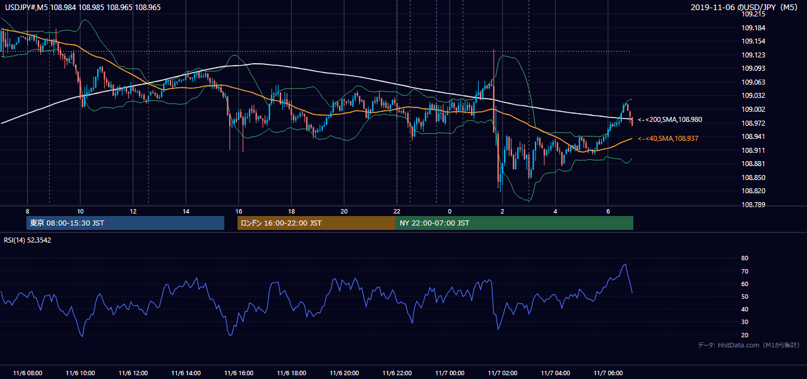Viewport: 807px width, 379px height.
Task: Click the RSI(14) 52.3542 indicator label
Action: (28, 240)
